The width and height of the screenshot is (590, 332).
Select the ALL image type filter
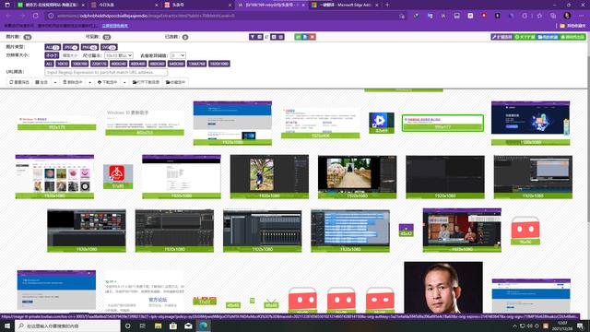(53, 47)
